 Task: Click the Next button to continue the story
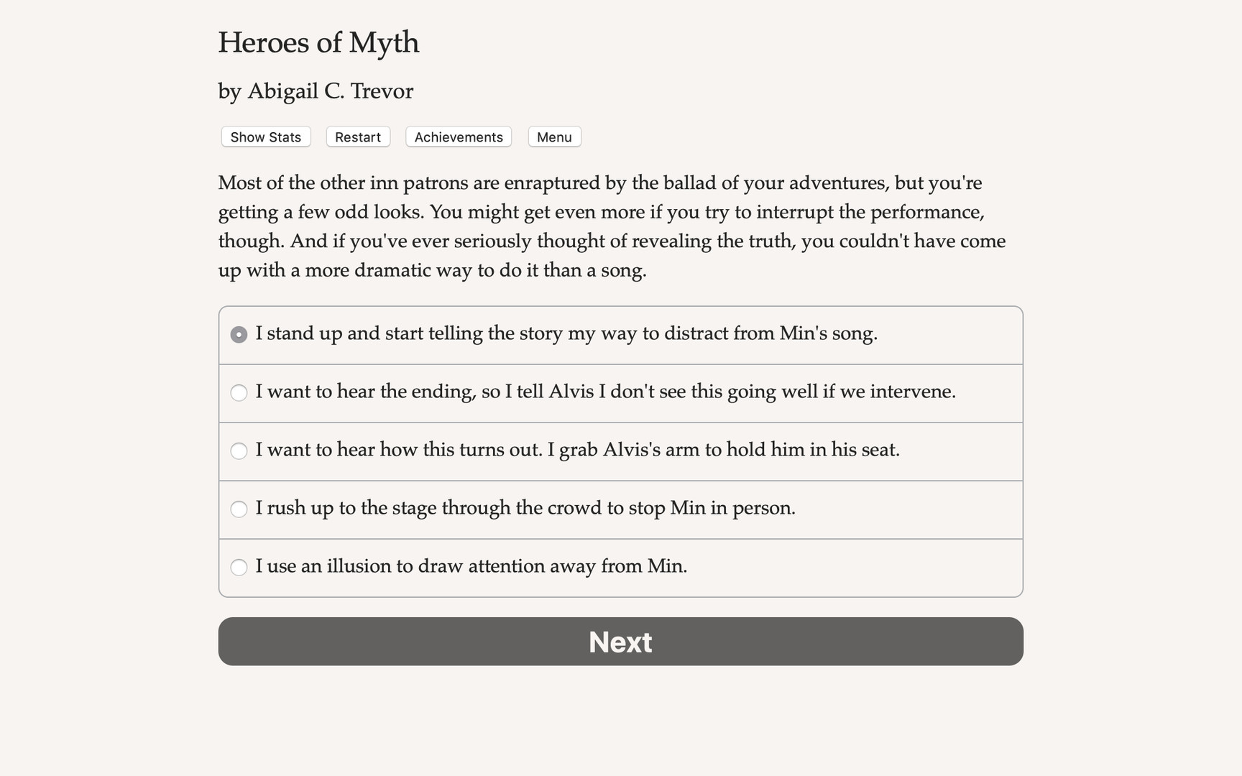pyautogui.click(x=620, y=642)
